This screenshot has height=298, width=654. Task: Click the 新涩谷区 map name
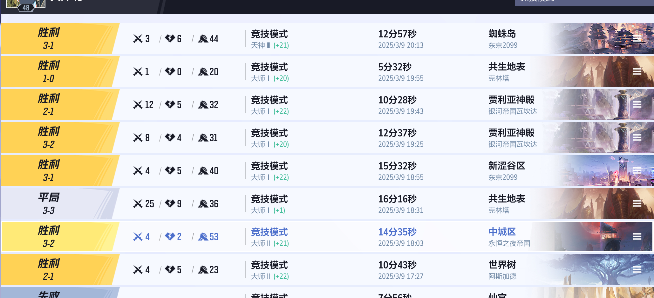[x=507, y=165]
